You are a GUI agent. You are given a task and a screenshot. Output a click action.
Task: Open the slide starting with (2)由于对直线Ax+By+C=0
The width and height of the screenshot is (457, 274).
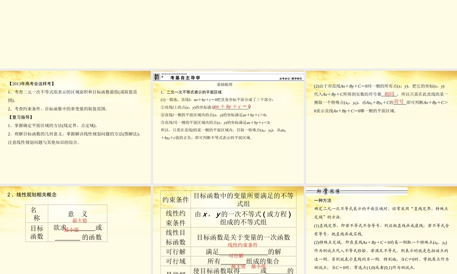click(x=382, y=127)
